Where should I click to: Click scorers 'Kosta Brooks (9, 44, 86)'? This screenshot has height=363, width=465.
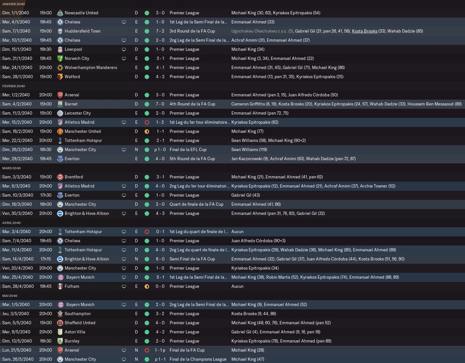(x=254, y=314)
